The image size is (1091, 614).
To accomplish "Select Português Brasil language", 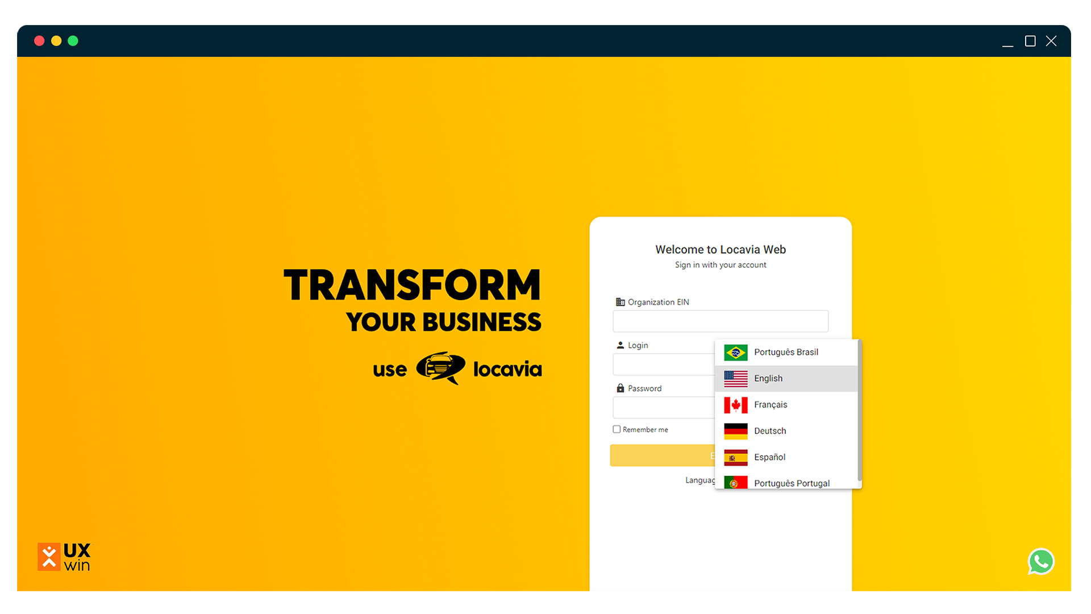I will 786,352.
